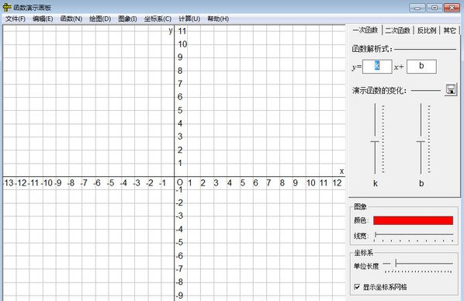464x301 pixels.
Task: Open the 计算(U) menu
Action: pyautogui.click(x=189, y=19)
